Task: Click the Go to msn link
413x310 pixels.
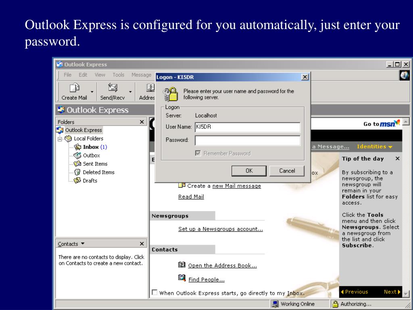Action: 382,124
